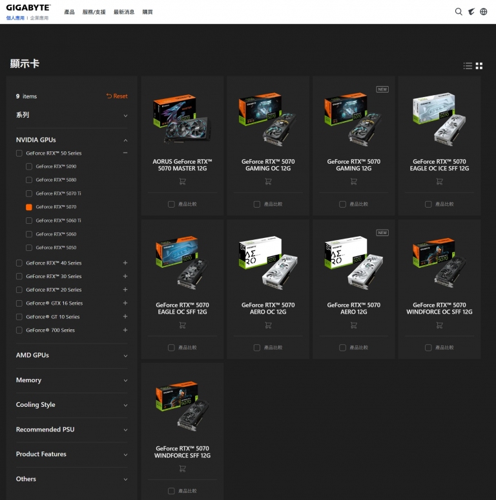Expand GeForce RTX 30 Series plus icon
The image size is (496, 500).
(x=125, y=276)
